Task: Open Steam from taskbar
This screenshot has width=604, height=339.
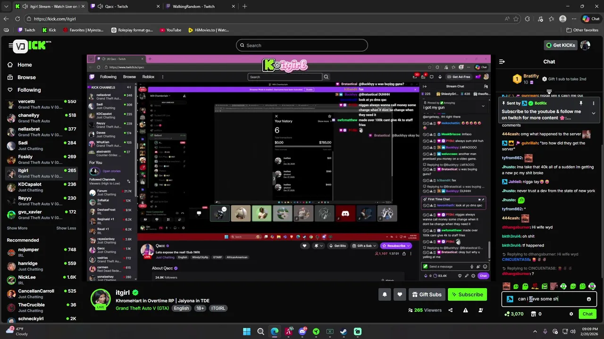Action: (344, 331)
